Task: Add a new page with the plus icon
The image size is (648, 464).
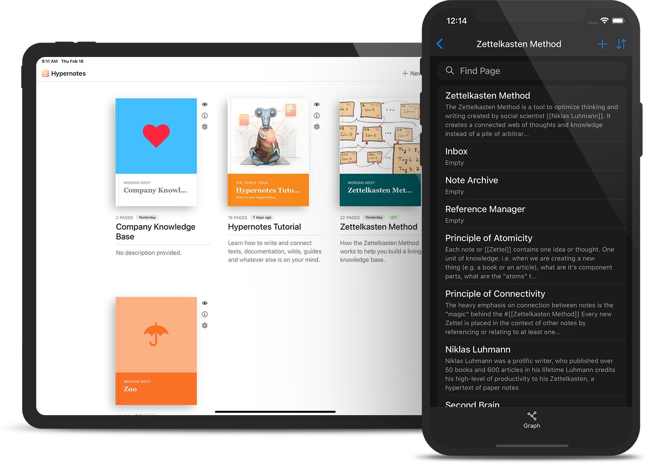Action: pyautogui.click(x=602, y=44)
